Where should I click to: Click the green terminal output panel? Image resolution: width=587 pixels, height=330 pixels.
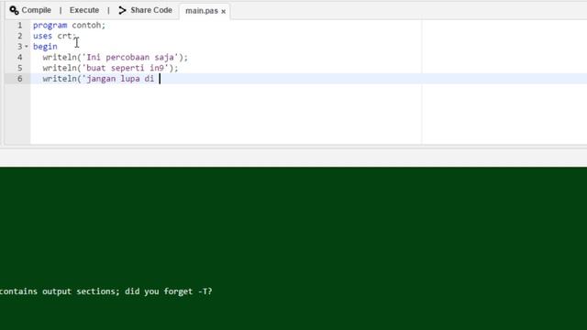point(293,248)
